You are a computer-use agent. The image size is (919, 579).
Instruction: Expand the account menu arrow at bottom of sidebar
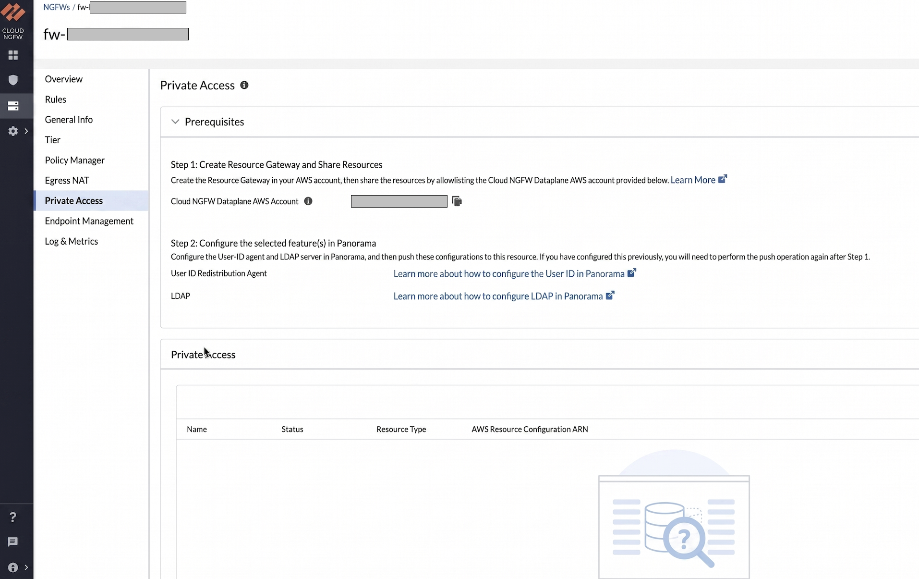[26, 567]
